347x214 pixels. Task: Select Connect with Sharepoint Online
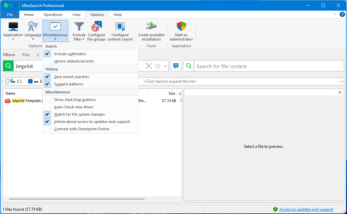[x=82, y=129]
